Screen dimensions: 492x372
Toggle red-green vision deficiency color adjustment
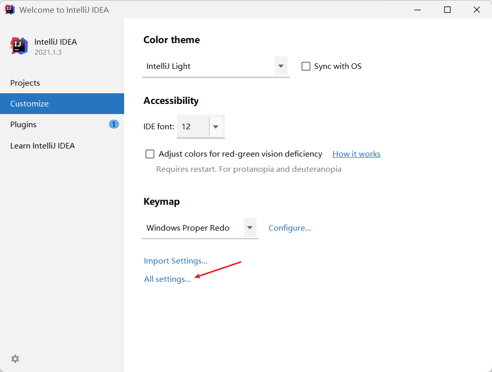[150, 154]
